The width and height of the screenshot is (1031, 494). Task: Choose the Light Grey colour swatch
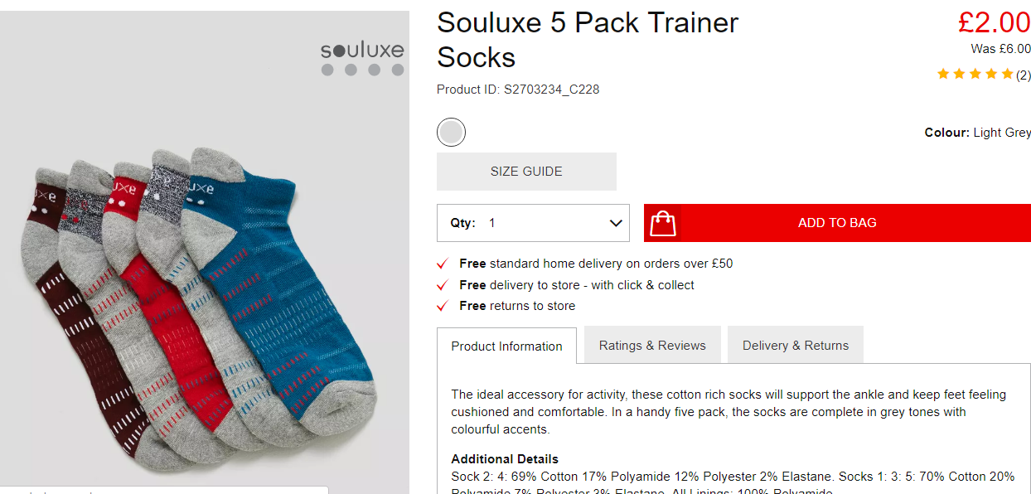coord(451,132)
